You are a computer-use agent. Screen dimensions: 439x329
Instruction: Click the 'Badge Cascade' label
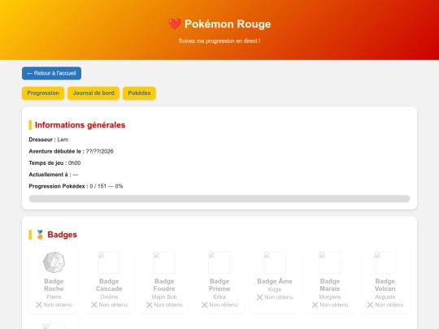(x=109, y=285)
